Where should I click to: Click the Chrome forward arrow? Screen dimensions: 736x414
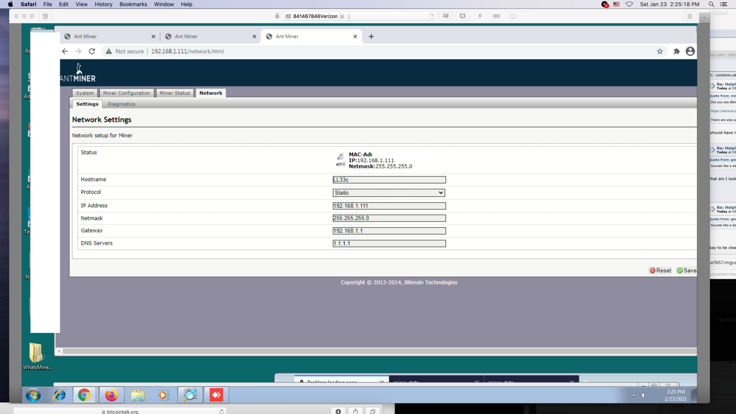78,51
